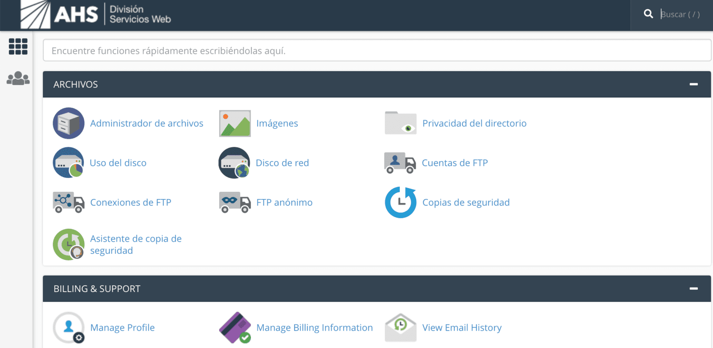
Task: Click the BILLING & SUPPORT header title
Action: (x=97, y=288)
